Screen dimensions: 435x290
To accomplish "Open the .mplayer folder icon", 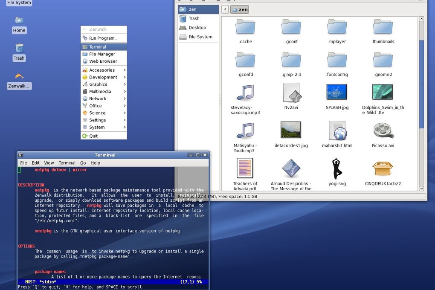I will coord(337,27).
